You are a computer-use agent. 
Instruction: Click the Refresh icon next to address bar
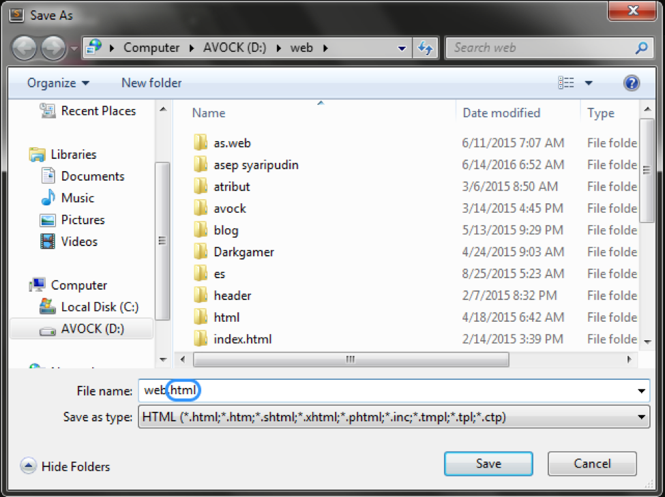tap(424, 48)
